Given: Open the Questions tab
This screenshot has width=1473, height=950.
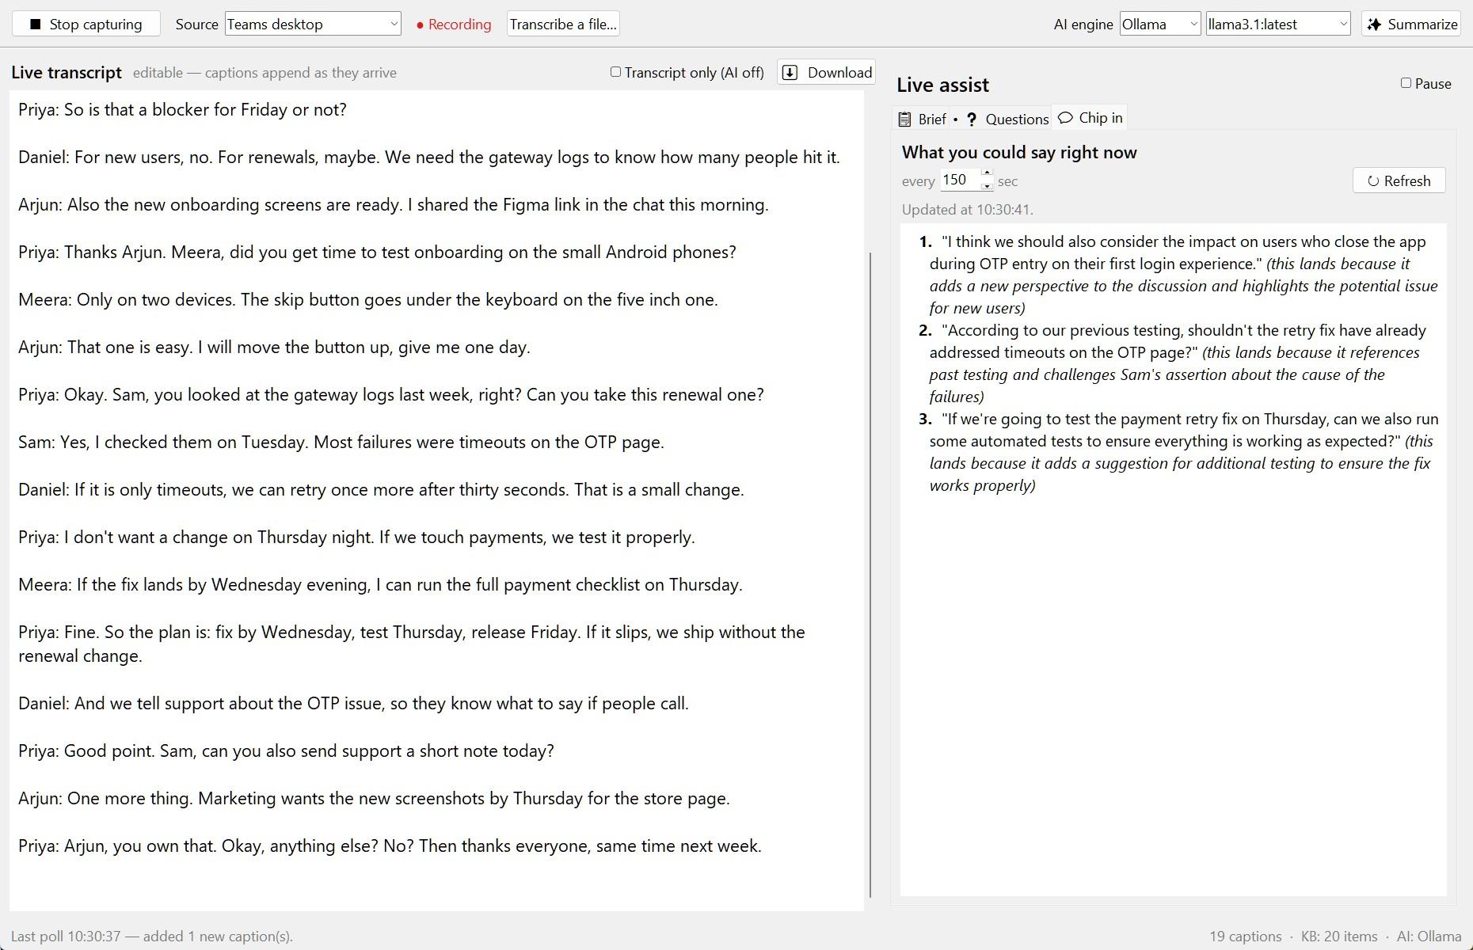Looking at the screenshot, I should (1007, 119).
